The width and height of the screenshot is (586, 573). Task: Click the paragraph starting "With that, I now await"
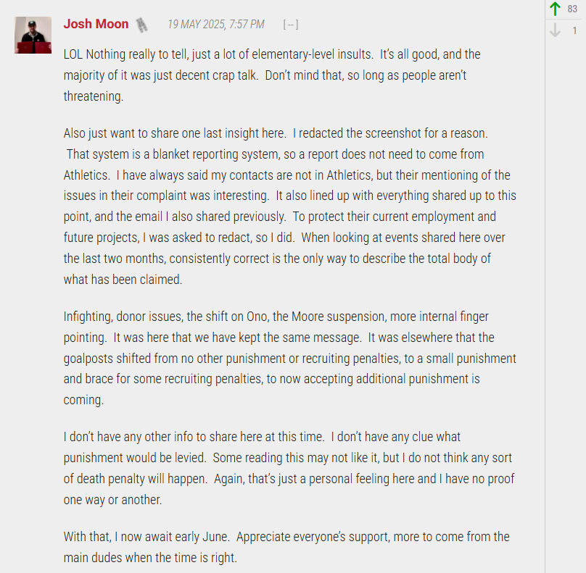coord(286,547)
